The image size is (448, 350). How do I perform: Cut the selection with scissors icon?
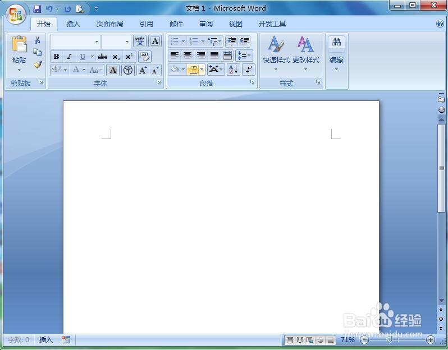point(38,40)
